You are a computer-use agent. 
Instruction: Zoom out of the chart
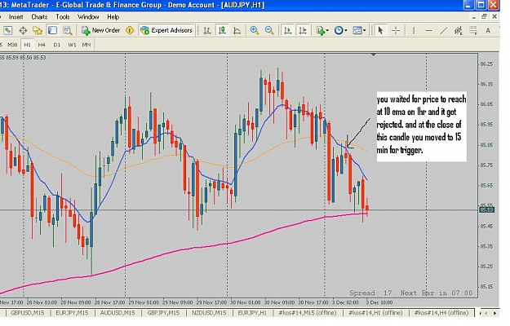tap(269, 30)
